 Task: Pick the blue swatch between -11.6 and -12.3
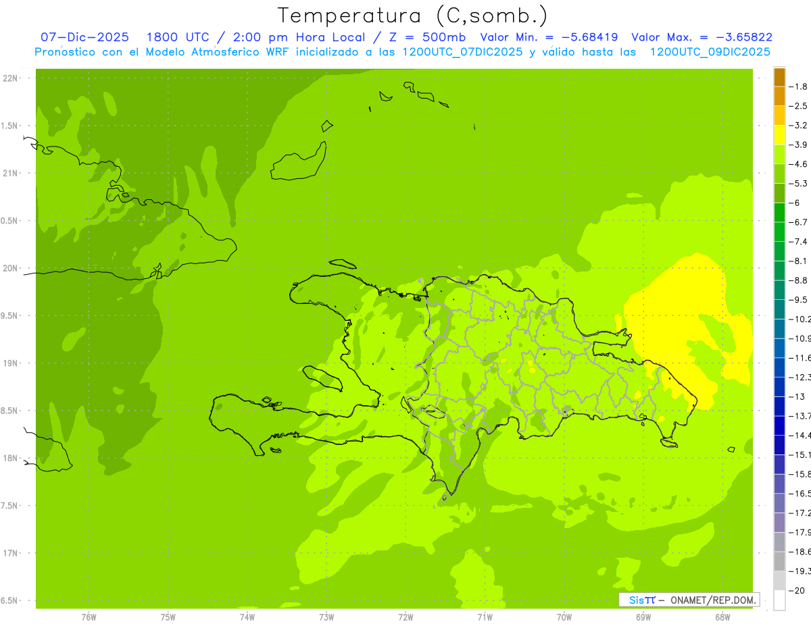tap(779, 367)
